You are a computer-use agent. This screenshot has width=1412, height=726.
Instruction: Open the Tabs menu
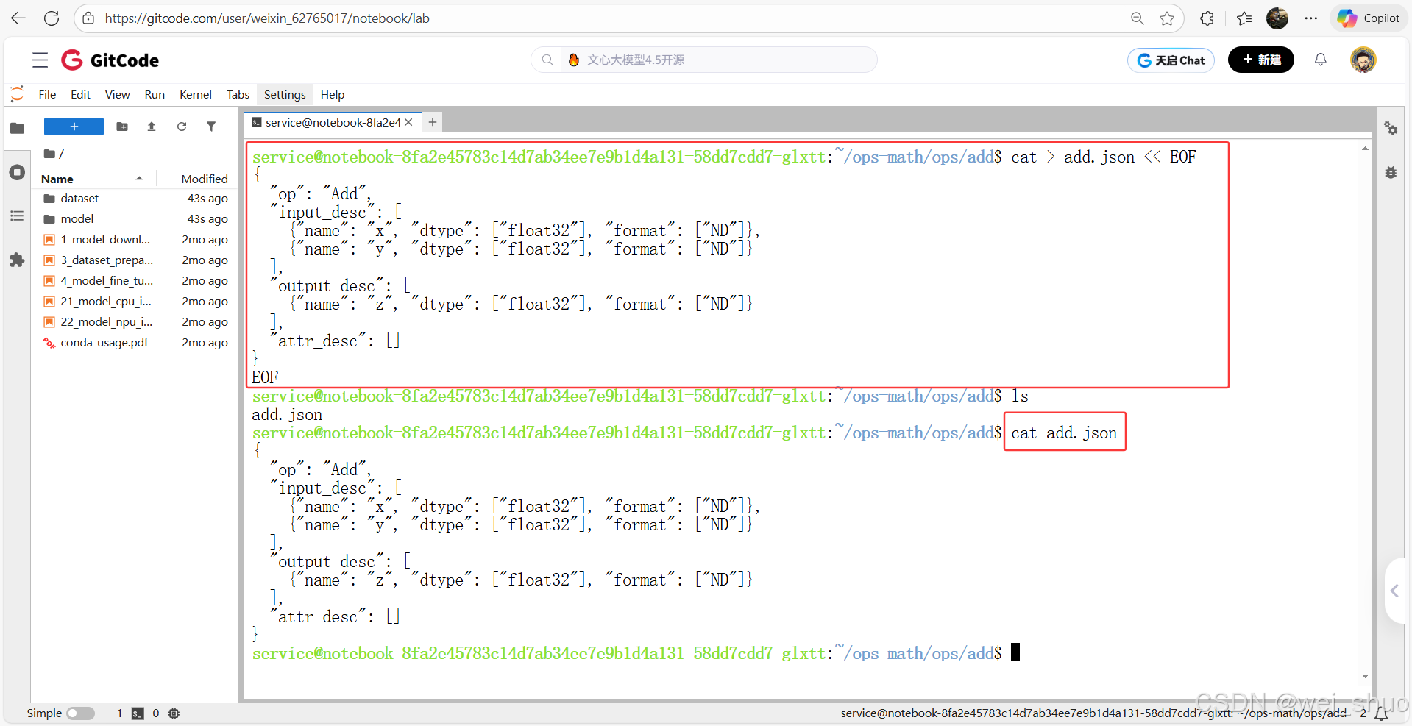click(x=238, y=94)
